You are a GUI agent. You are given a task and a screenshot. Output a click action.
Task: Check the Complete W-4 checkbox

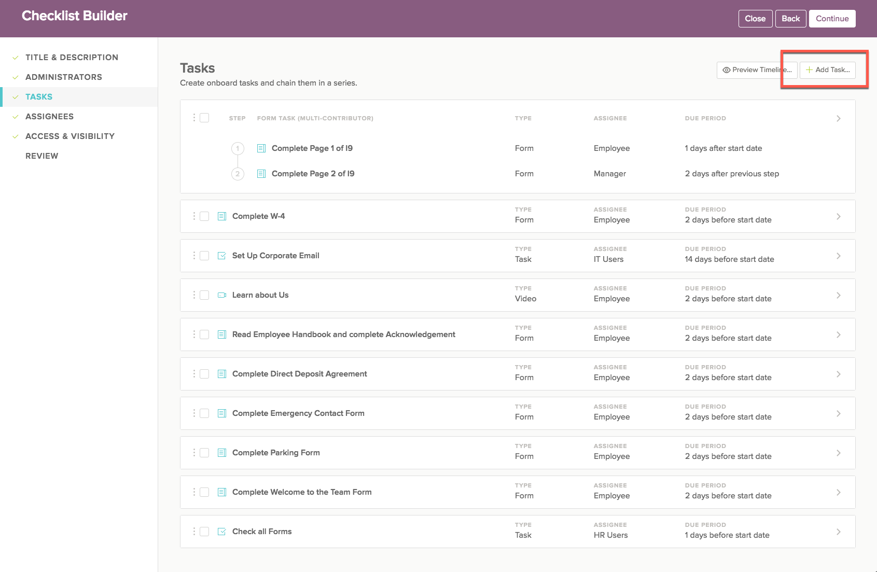[204, 216]
